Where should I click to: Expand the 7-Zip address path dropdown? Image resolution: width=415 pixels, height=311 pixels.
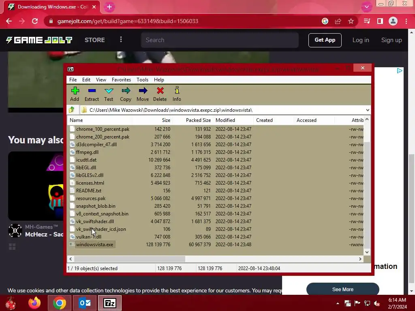367,110
